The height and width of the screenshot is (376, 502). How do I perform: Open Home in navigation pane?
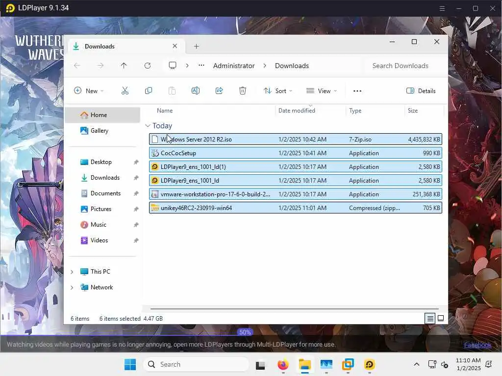pyautogui.click(x=102, y=115)
